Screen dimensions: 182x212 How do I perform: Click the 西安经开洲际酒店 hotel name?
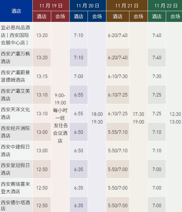pos(16,132)
